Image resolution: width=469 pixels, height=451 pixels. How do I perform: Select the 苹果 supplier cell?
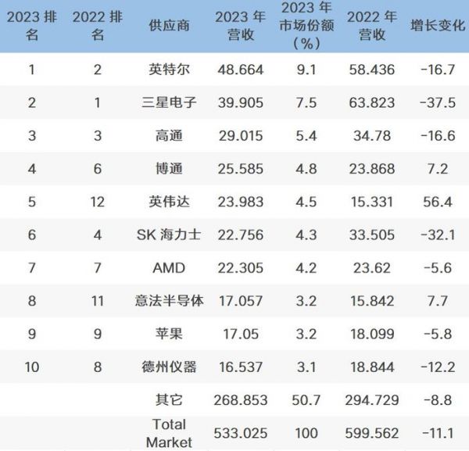tap(170, 332)
